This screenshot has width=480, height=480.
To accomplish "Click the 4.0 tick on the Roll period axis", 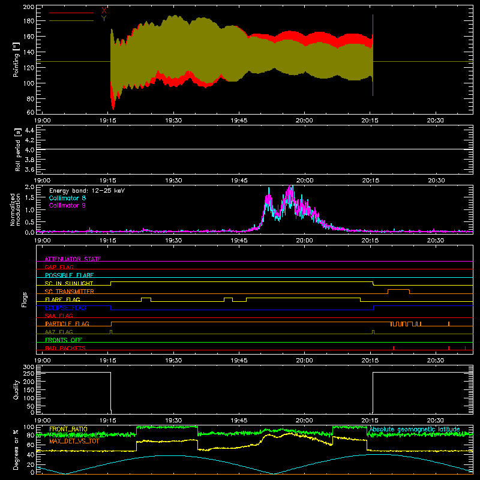I will (x=29, y=149).
